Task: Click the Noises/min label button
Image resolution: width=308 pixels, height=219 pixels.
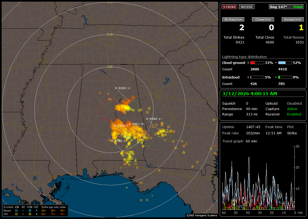Action: (x=293, y=19)
